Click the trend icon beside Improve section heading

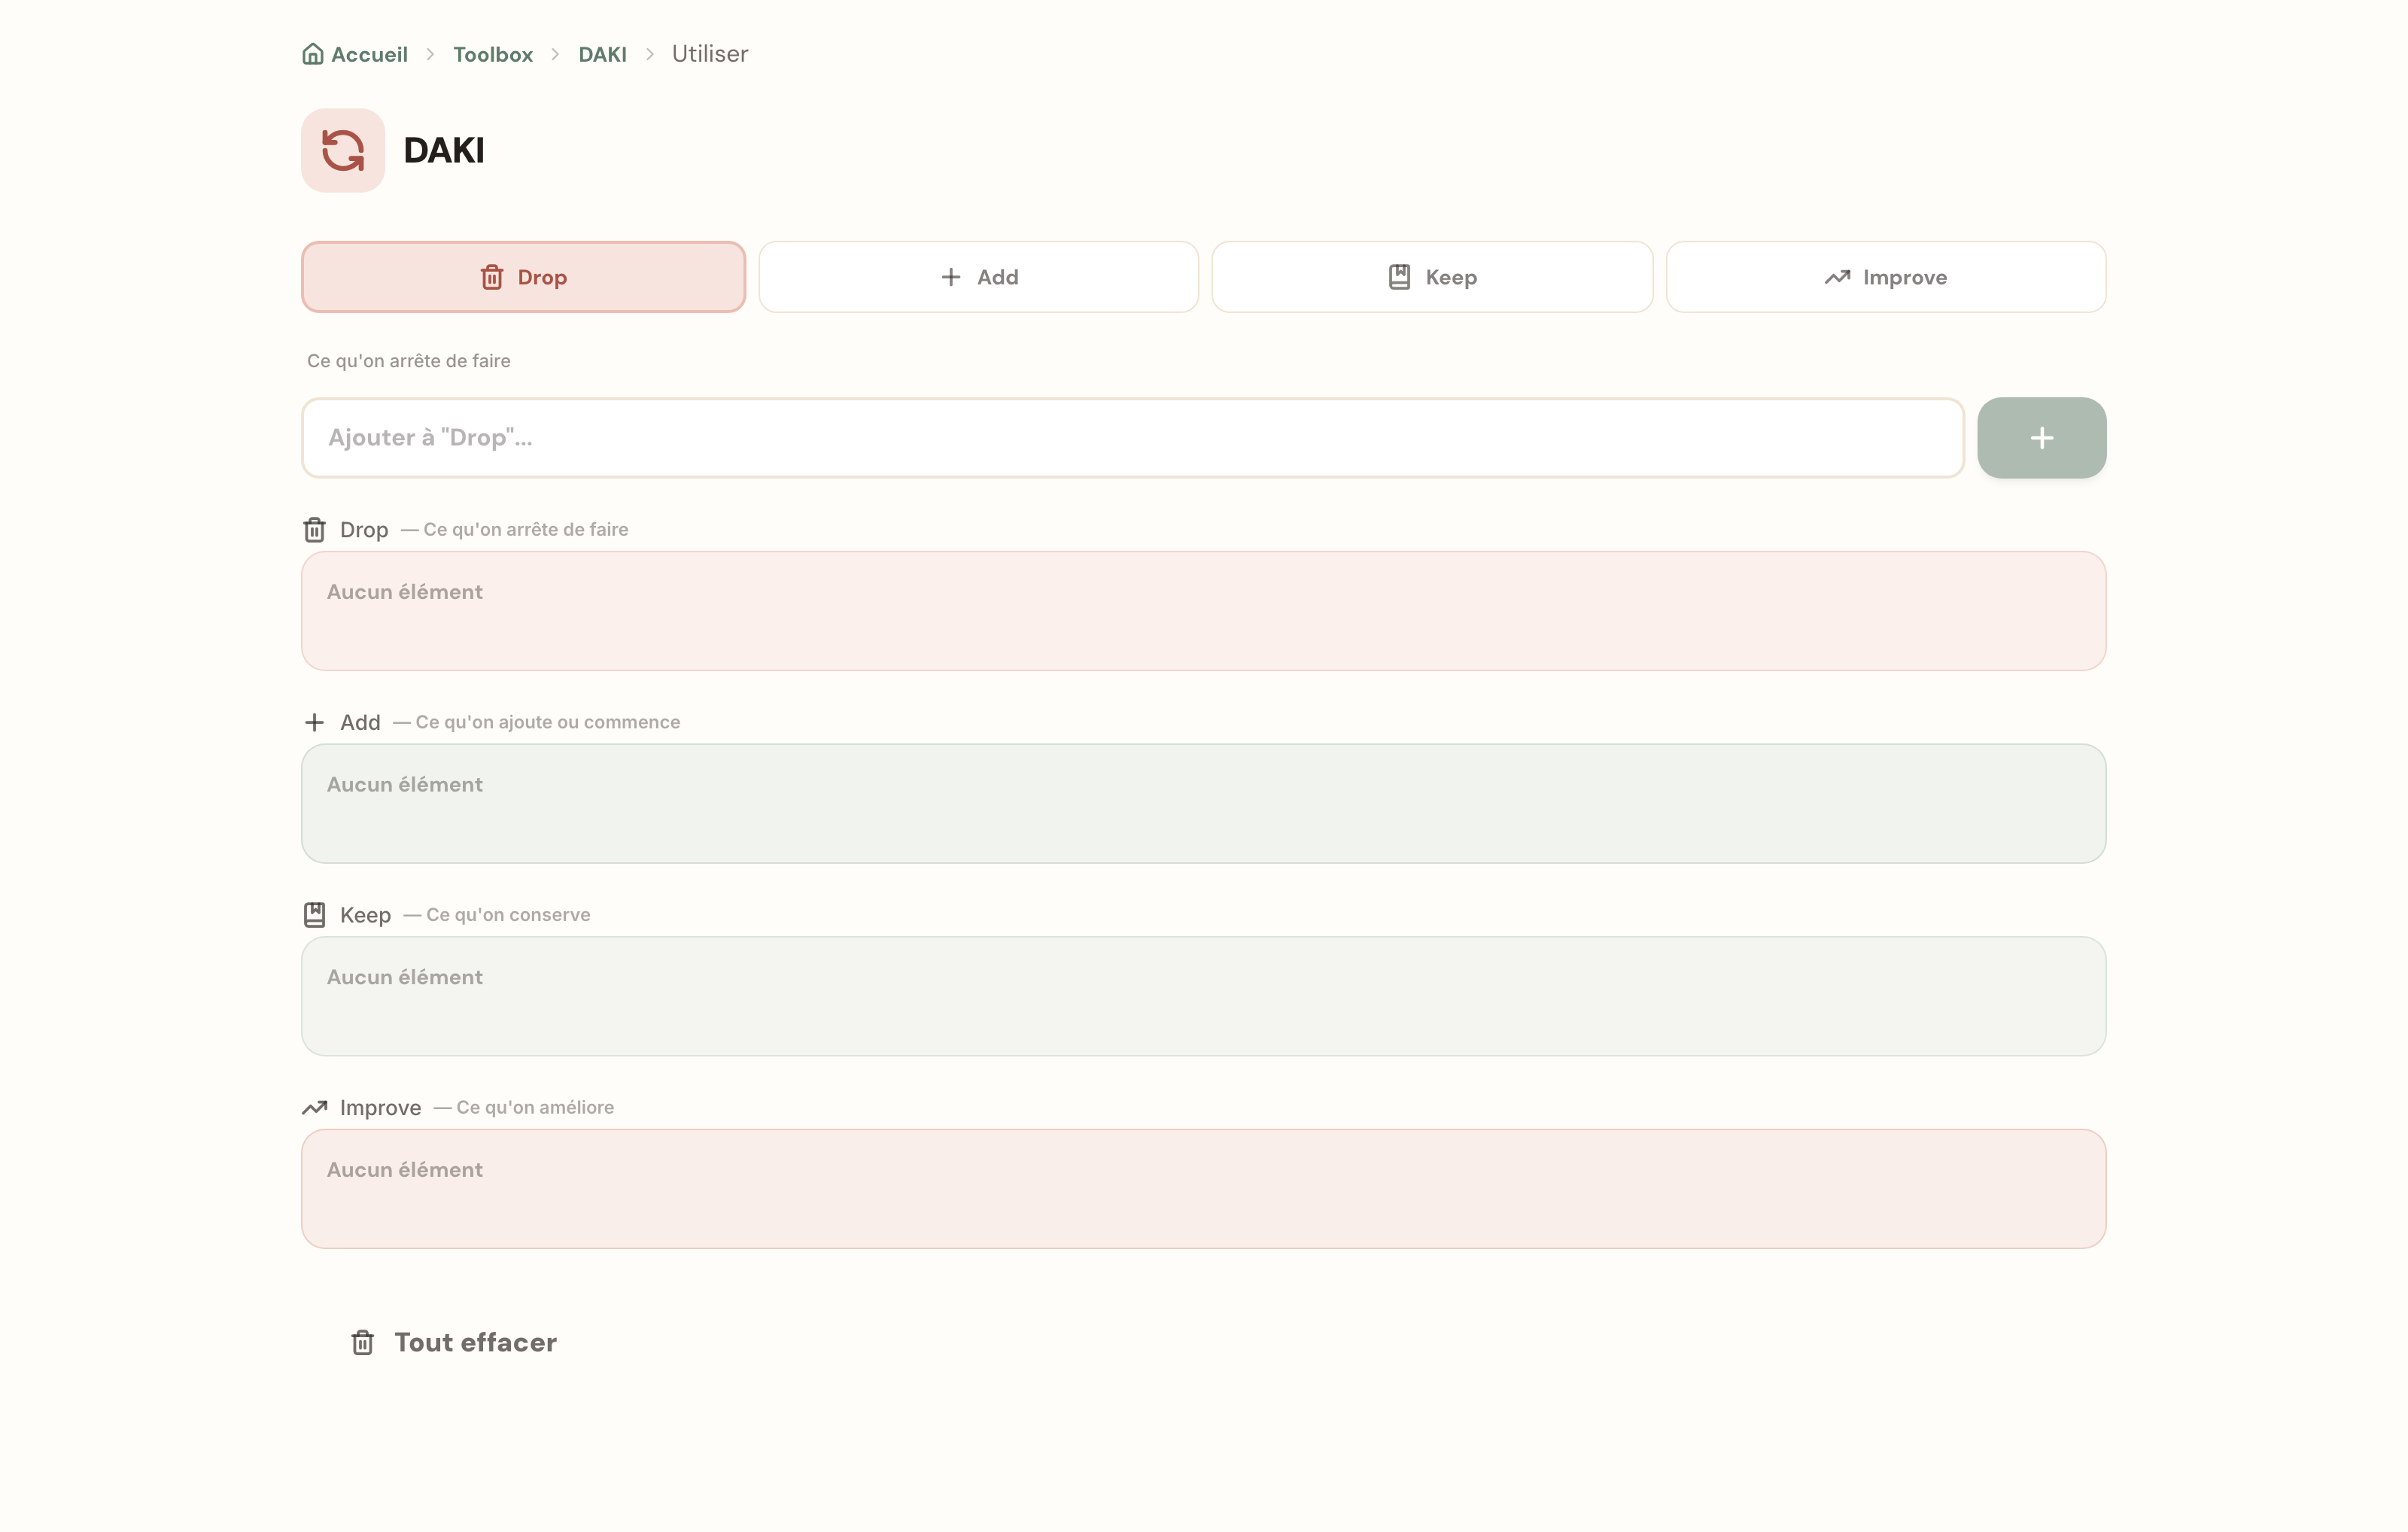[315, 1107]
